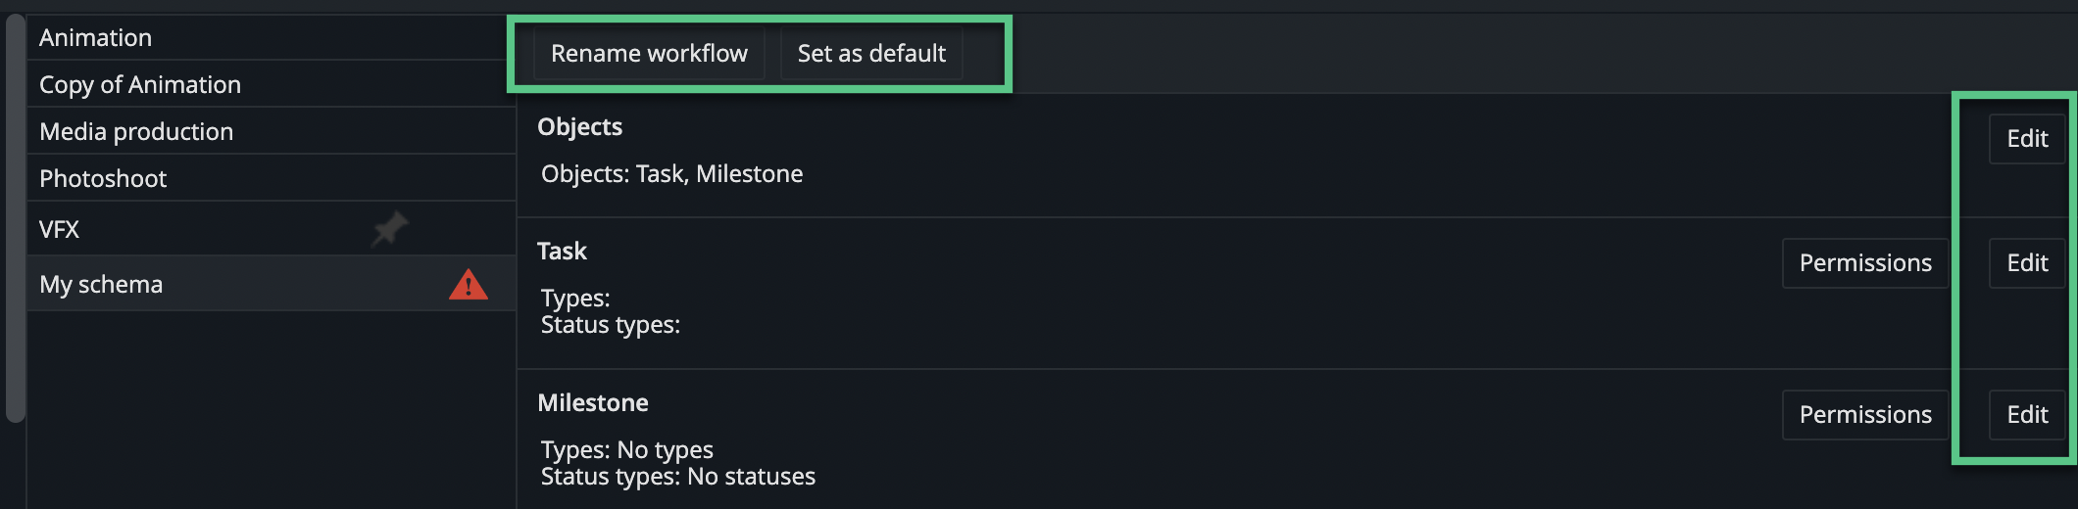Click the Objects section heading
This screenshot has width=2078, height=509.
[x=579, y=127]
